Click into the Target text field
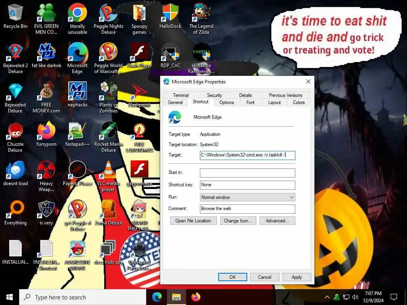407x305 pixels. 247,155
